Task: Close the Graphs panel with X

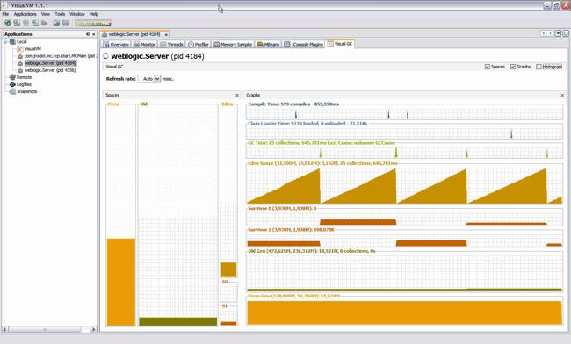Action: 562,96
